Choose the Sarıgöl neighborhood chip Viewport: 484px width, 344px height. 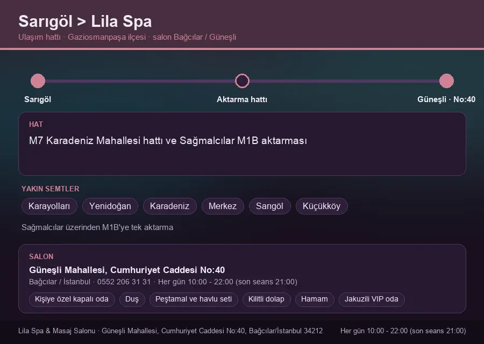tap(269, 206)
